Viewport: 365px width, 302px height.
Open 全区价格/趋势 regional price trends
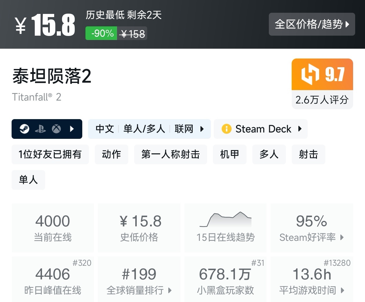[x=312, y=24]
